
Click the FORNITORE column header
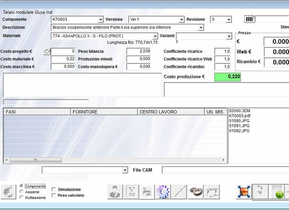click(x=104, y=112)
